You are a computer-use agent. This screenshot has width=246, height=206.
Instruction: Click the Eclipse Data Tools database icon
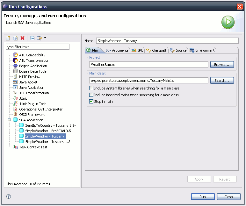click(x=15, y=71)
